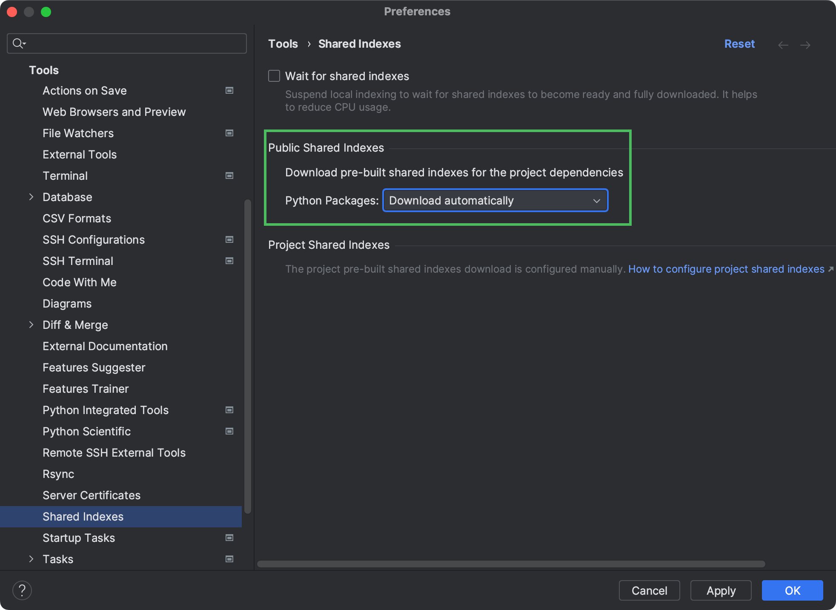Screen dimensions: 836x610
Task: Expand the Database tree node
Action: click(31, 197)
